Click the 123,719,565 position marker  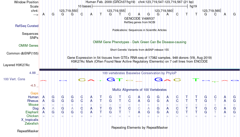coord(211,11)
